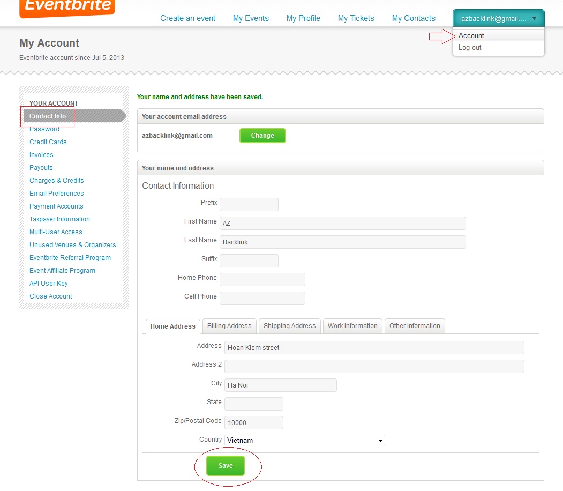This screenshot has width=563, height=491.
Task: Open Unused Venues & Organizers
Action: coord(72,245)
